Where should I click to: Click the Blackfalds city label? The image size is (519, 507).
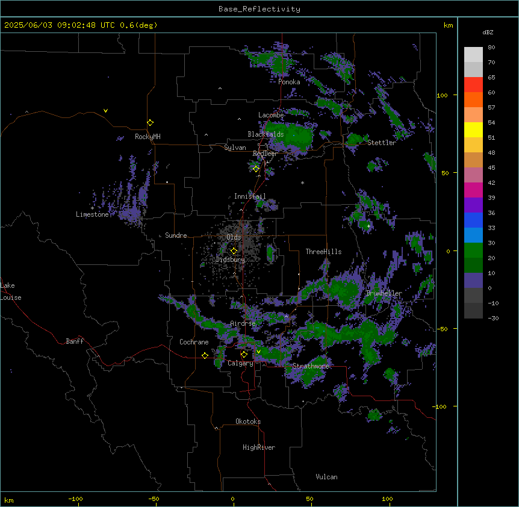click(266, 134)
